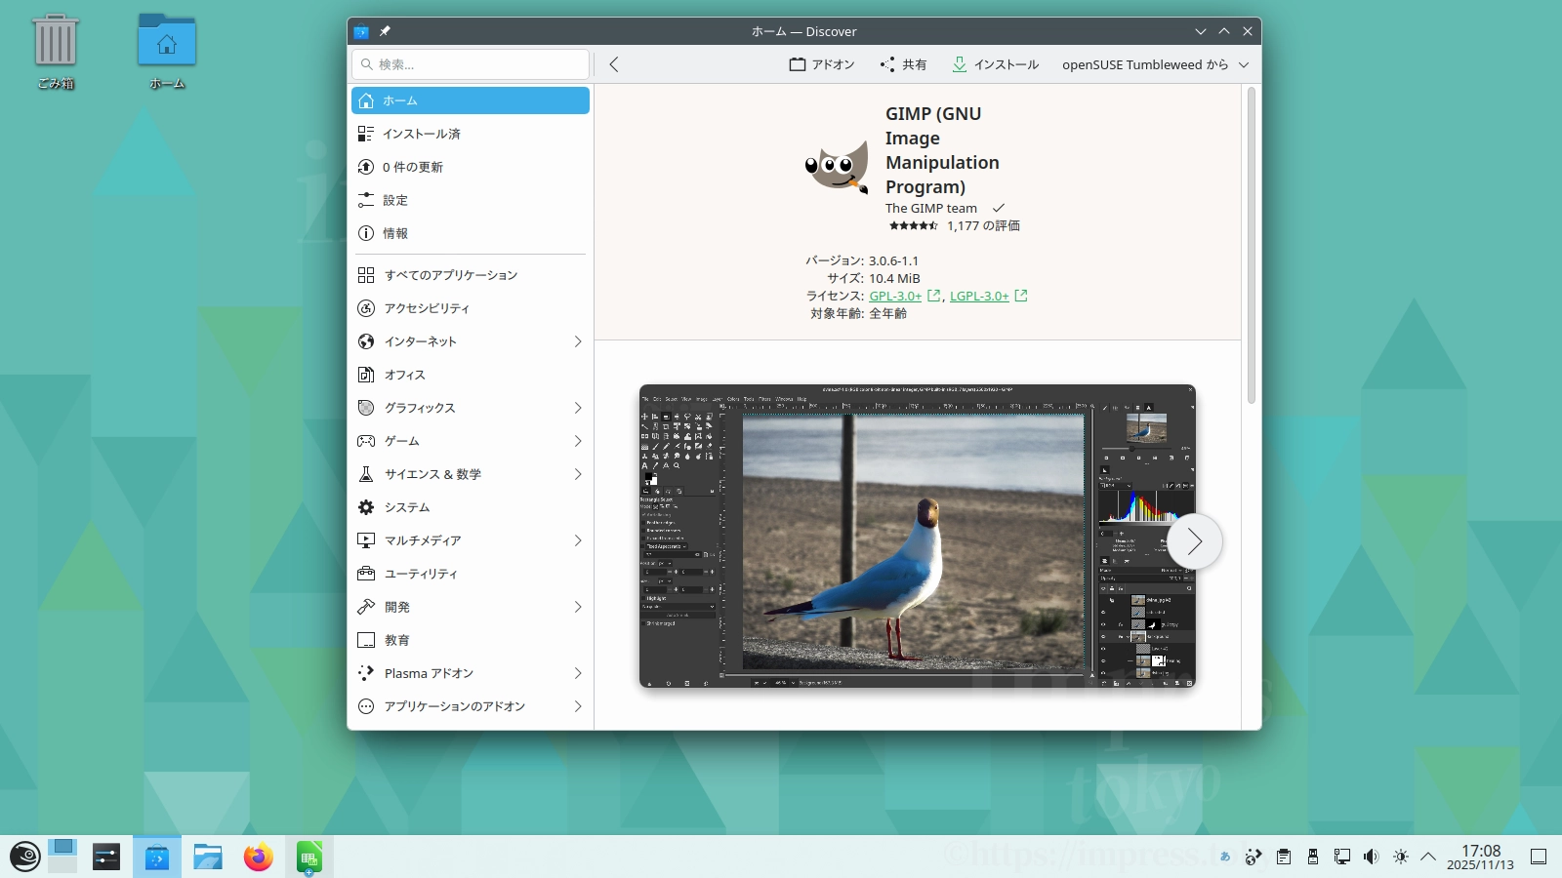The image size is (1562, 878).
Task: Click the GIMP screenshot thumbnail
Action: click(x=918, y=537)
